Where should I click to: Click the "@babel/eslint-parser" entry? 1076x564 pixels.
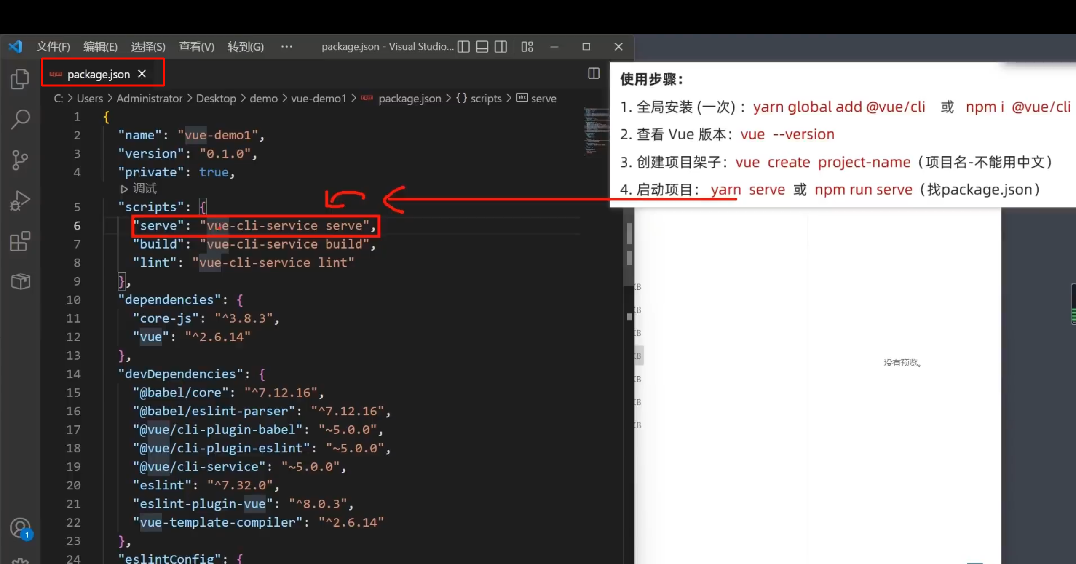214,411
